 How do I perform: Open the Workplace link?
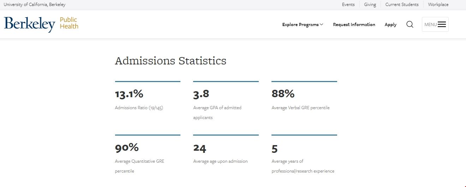click(438, 5)
